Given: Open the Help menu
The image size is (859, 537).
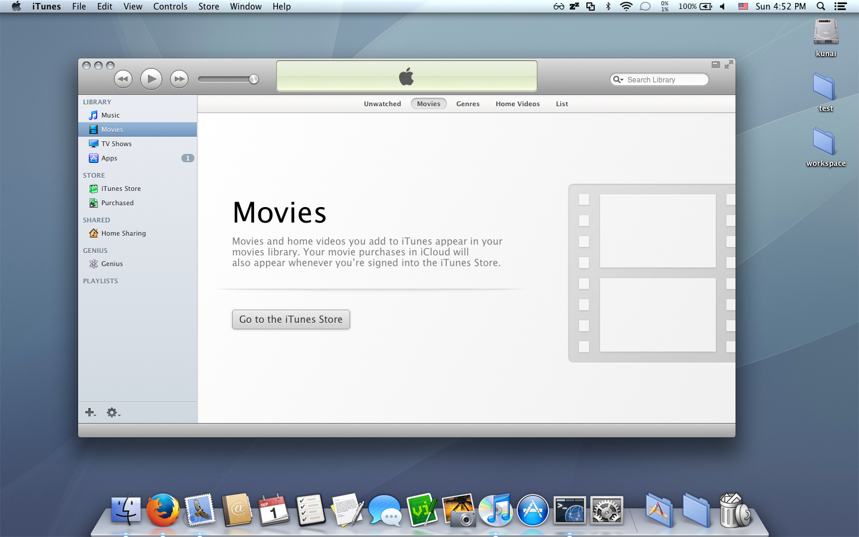Looking at the screenshot, I should [x=282, y=7].
